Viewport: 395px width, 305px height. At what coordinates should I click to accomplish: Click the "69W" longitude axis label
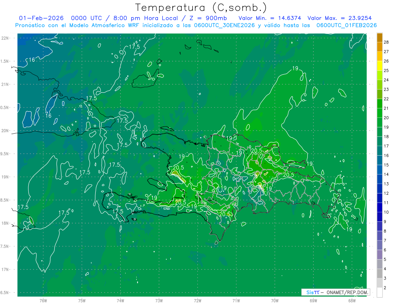point(313,300)
